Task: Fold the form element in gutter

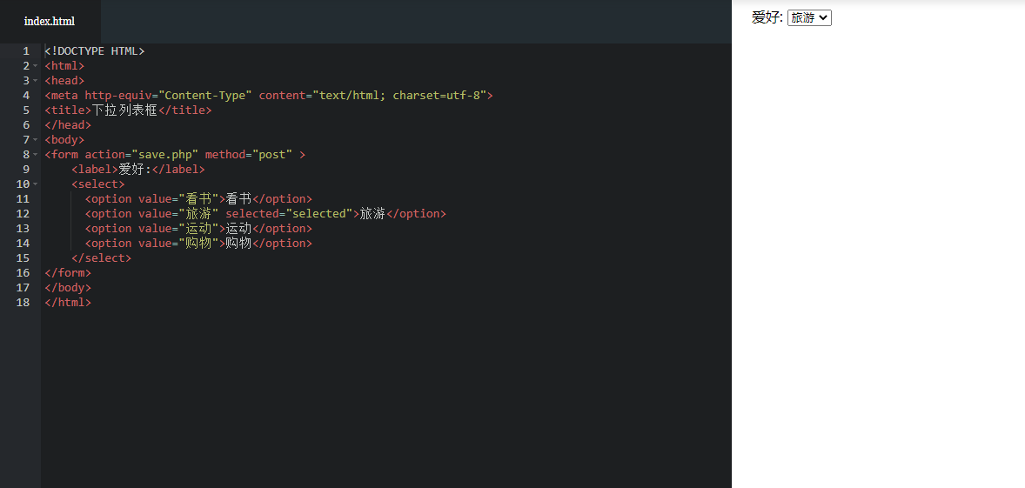Action: (35, 155)
